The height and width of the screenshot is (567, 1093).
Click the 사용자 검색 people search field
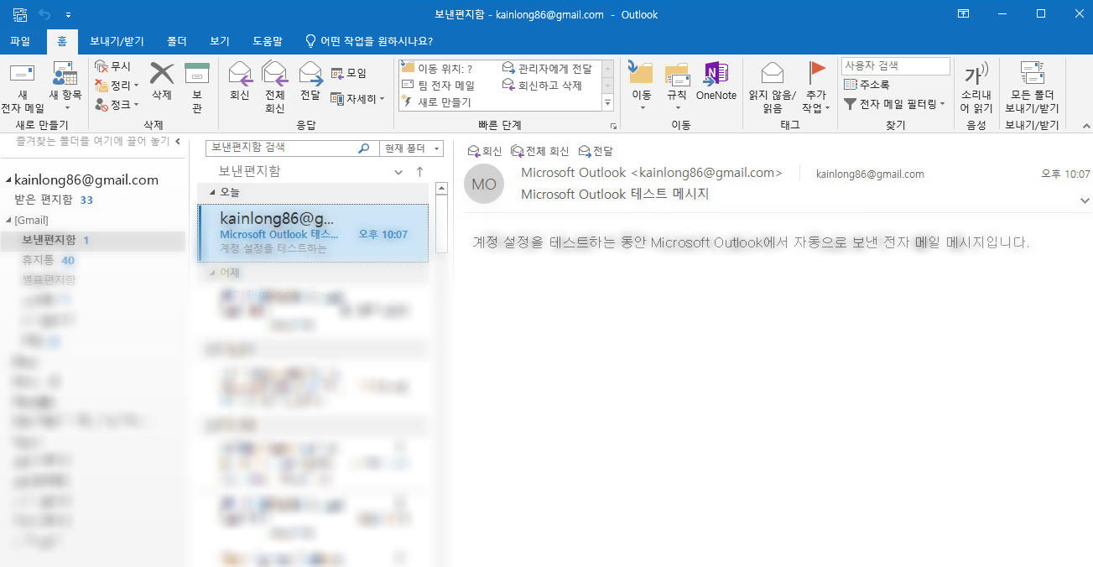pyautogui.click(x=896, y=65)
